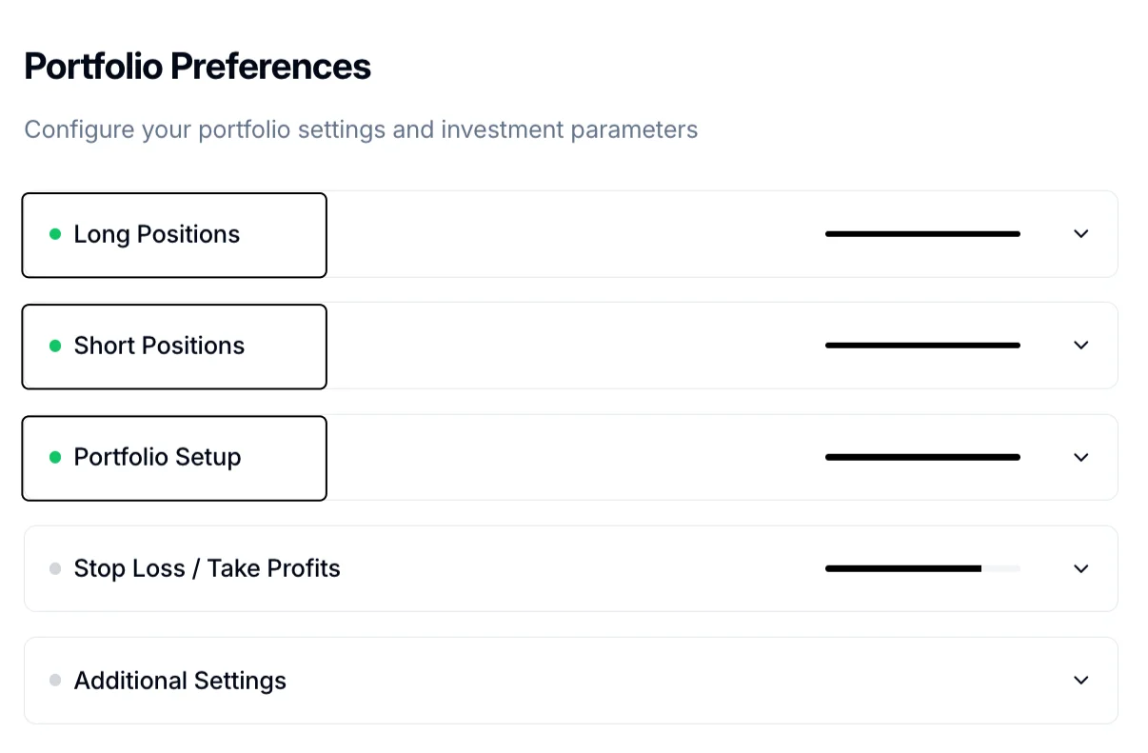Click the Portfolio Preferences heading

(x=197, y=67)
